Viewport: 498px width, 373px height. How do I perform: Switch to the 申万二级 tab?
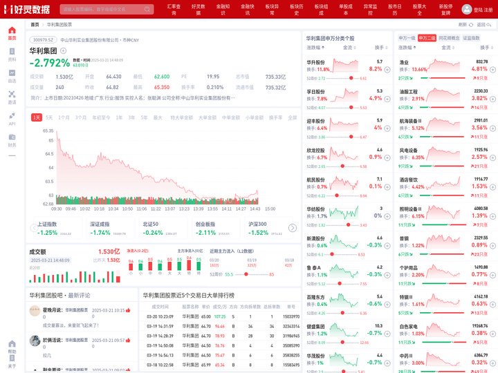tap(427, 38)
